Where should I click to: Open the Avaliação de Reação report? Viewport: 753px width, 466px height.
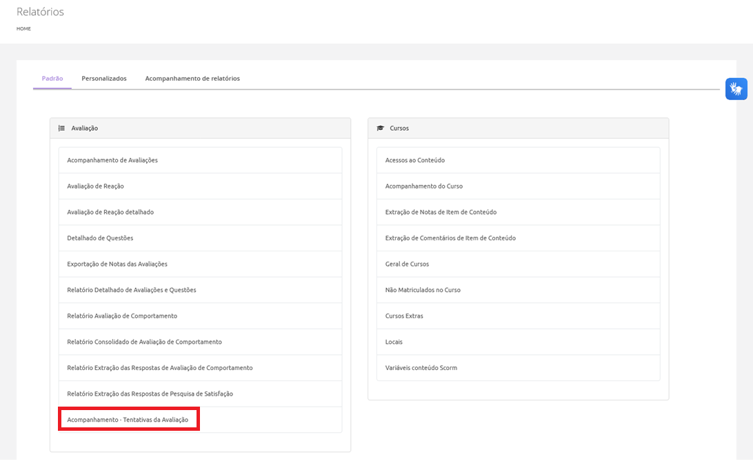pyautogui.click(x=200, y=186)
